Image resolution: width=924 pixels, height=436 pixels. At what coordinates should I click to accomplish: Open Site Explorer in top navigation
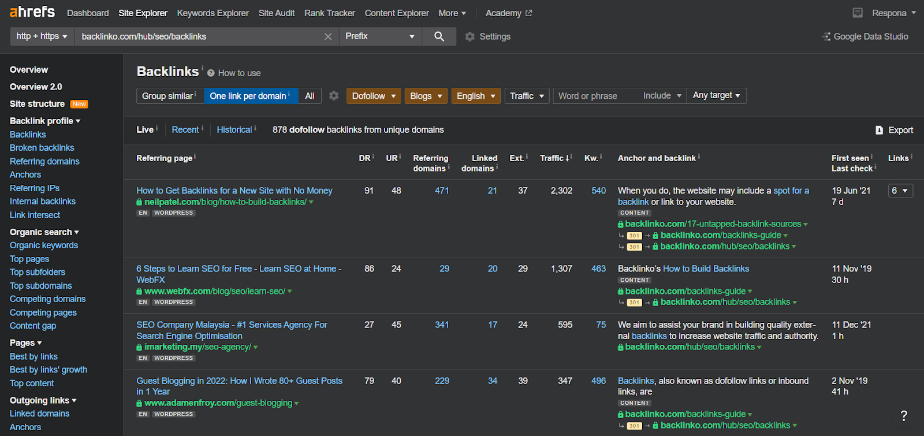[x=143, y=13]
